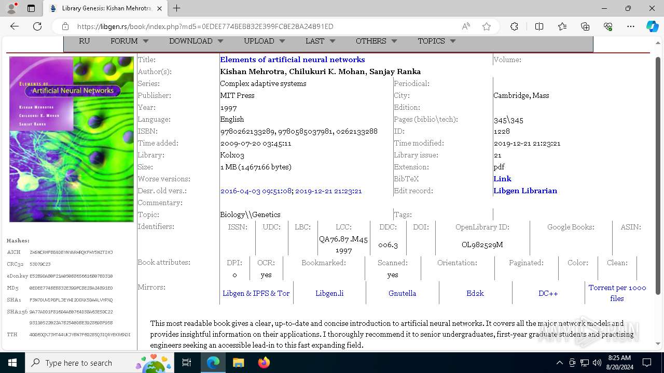Screen dimensions: 664x373
Task: Click the book cover thumbnail
Action: click(72, 139)
